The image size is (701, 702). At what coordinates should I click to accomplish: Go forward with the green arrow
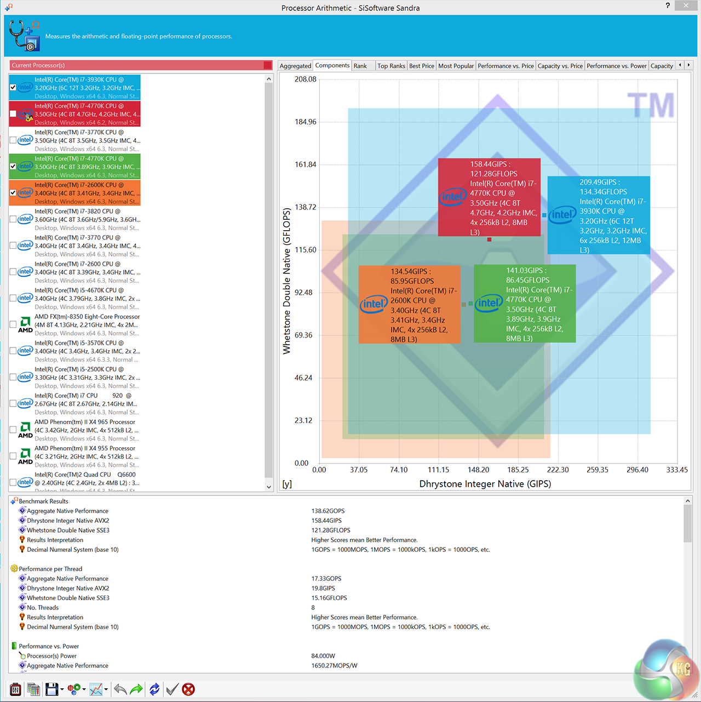[x=136, y=689]
